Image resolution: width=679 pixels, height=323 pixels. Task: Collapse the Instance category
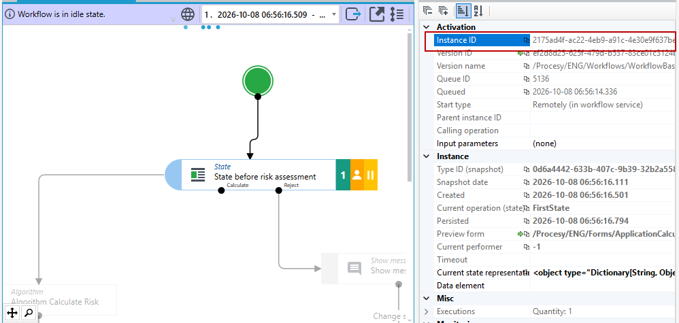coord(427,156)
